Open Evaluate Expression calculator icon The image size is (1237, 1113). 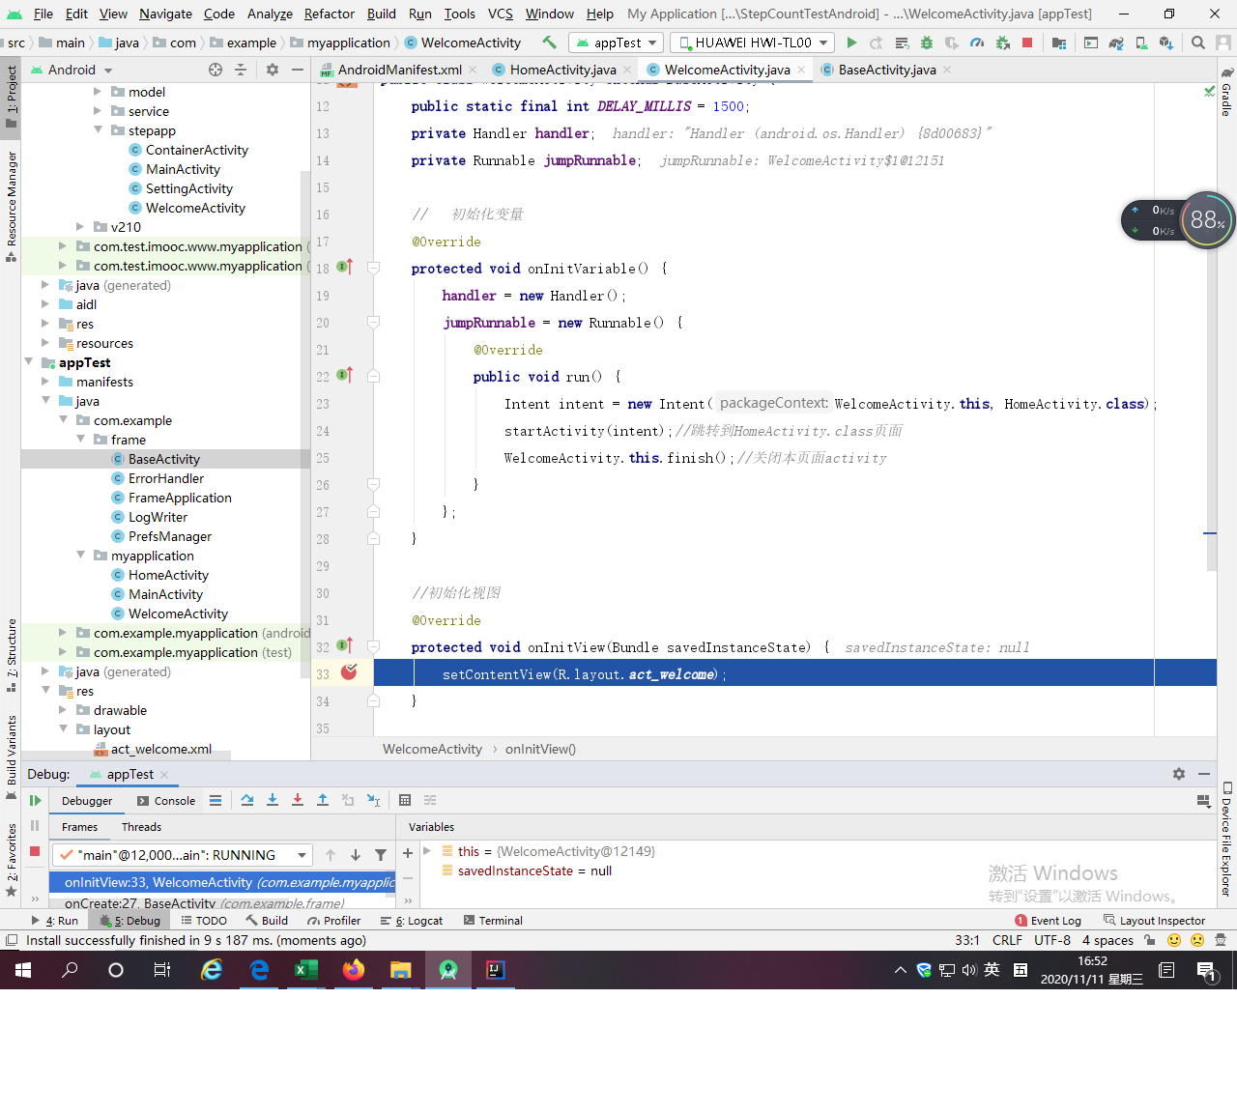point(405,800)
